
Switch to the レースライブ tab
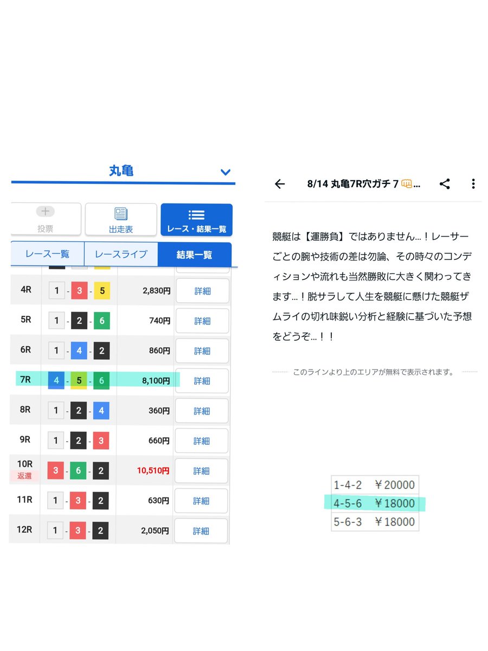click(x=121, y=254)
